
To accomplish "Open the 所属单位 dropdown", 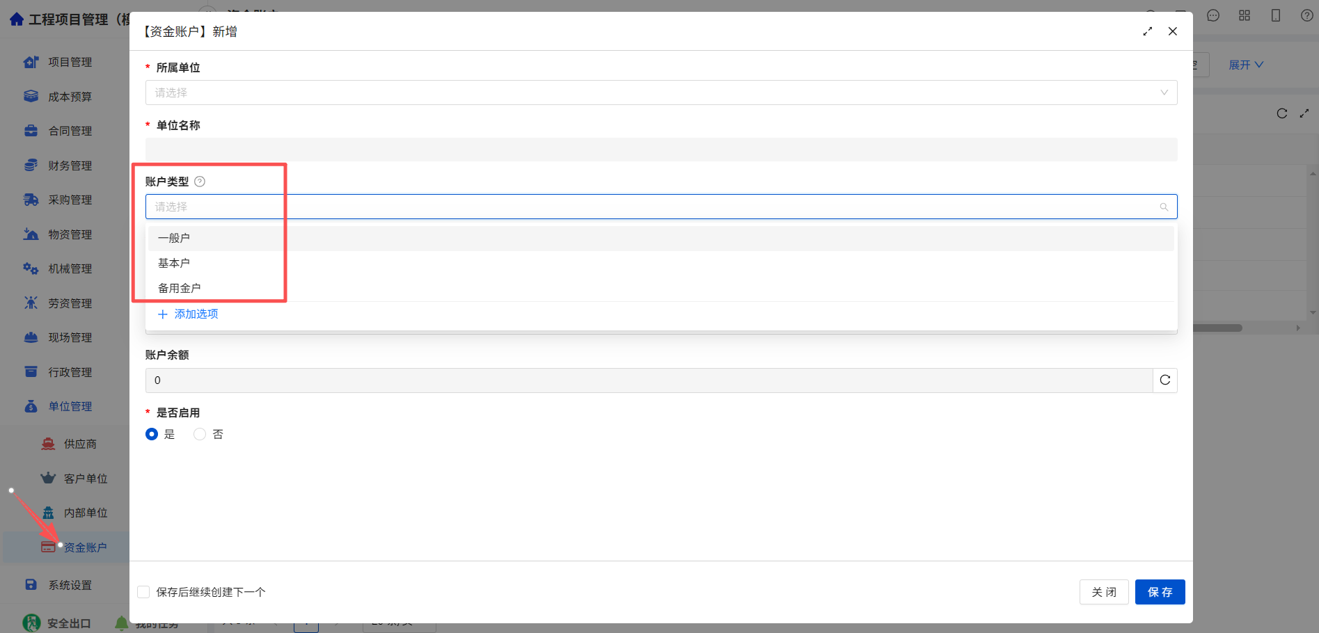I will click(661, 93).
